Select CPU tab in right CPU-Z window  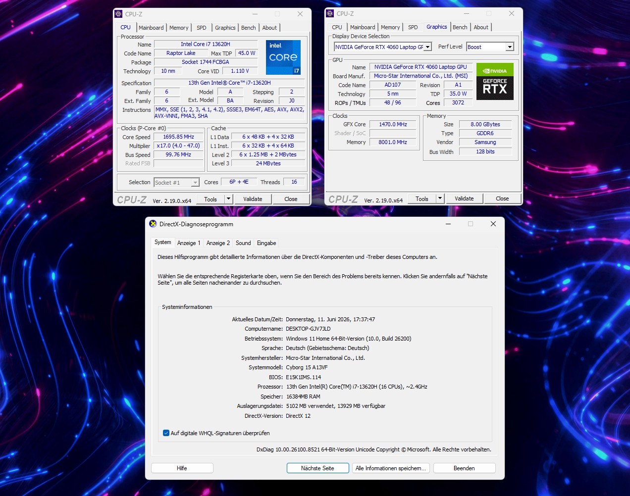[x=337, y=27]
